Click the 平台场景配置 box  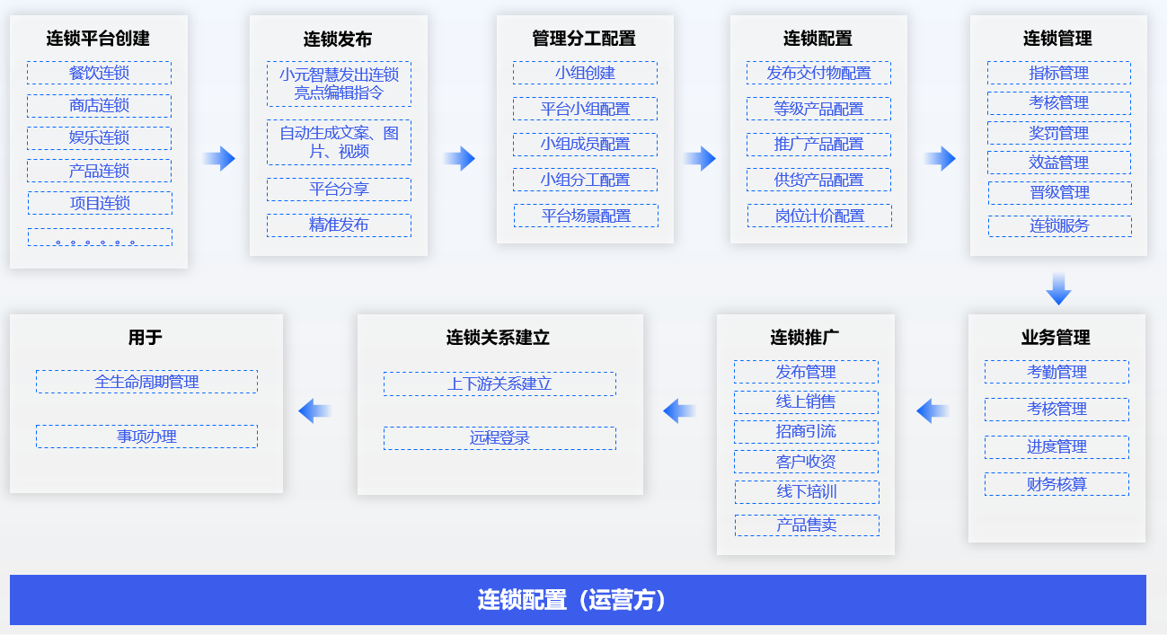(586, 216)
